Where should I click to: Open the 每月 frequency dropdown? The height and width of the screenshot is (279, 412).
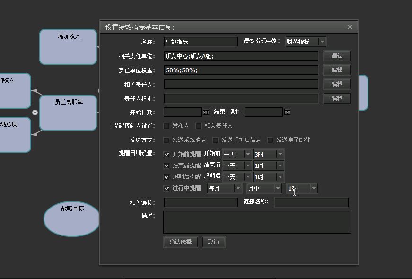237,189
